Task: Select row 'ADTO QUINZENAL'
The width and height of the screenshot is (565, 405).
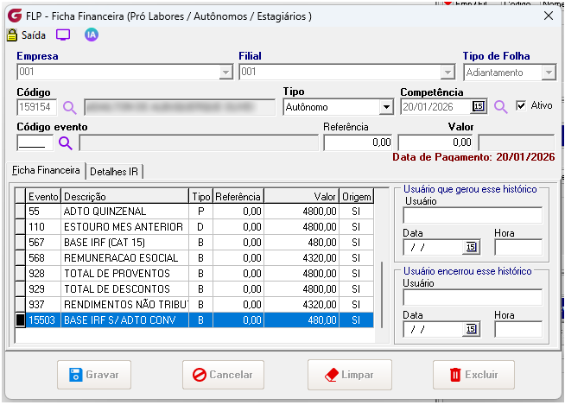Action: [194, 212]
